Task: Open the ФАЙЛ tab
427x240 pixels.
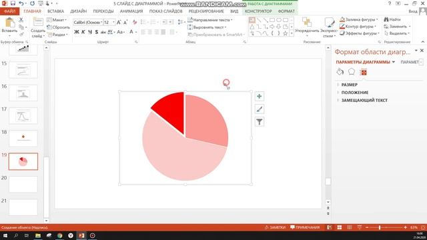Action: pyautogui.click(x=10, y=11)
